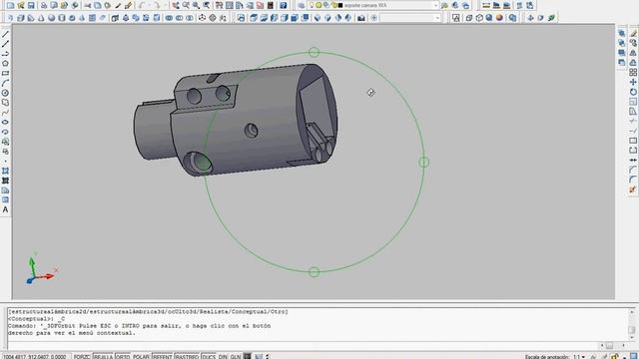The image size is (639, 359).
Task: Toggle POLAR tracking in status bar
Action: 141,357
